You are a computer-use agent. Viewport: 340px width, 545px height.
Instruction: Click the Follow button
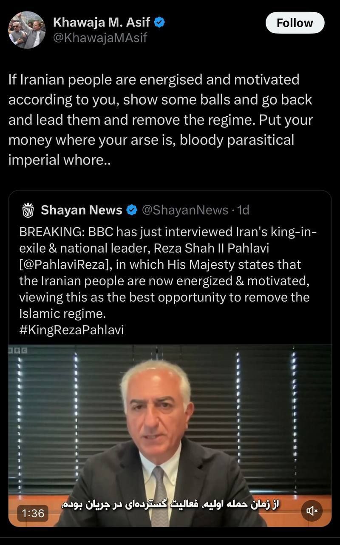tap(295, 23)
